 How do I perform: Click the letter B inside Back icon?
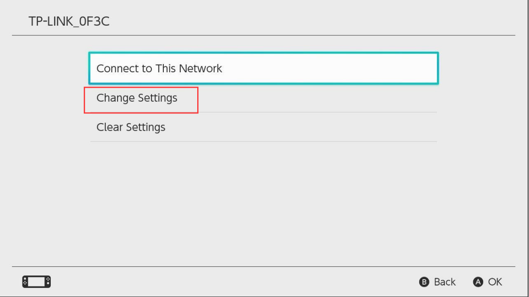pyautogui.click(x=424, y=282)
